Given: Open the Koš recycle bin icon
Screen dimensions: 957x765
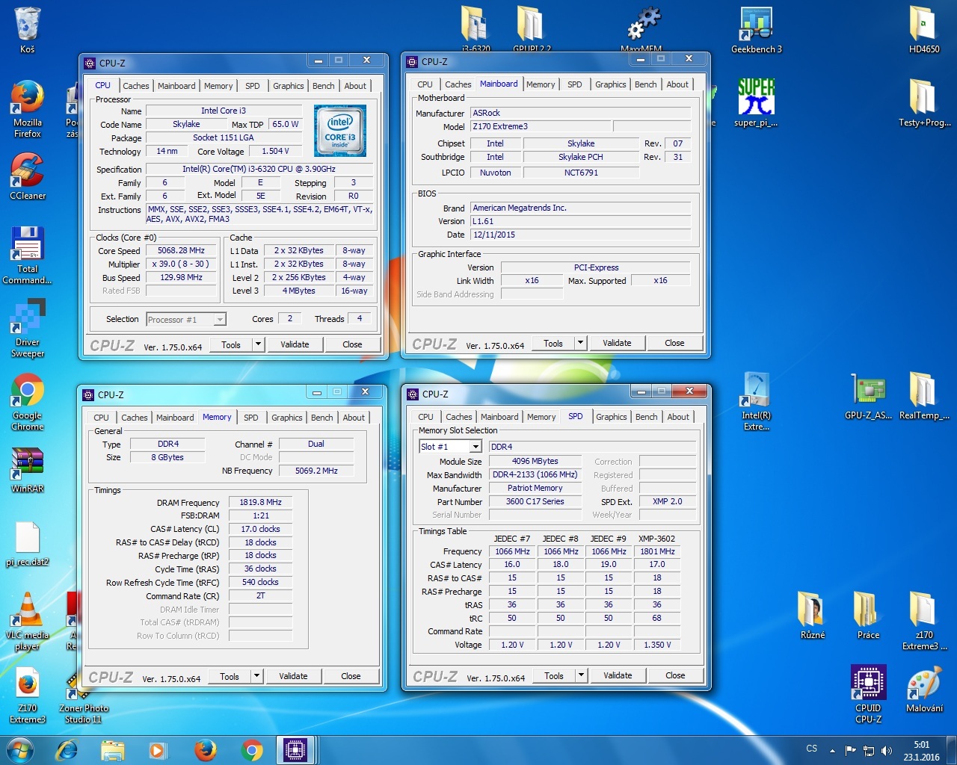Looking at the screenshot, I should click(x=27, y=30).
